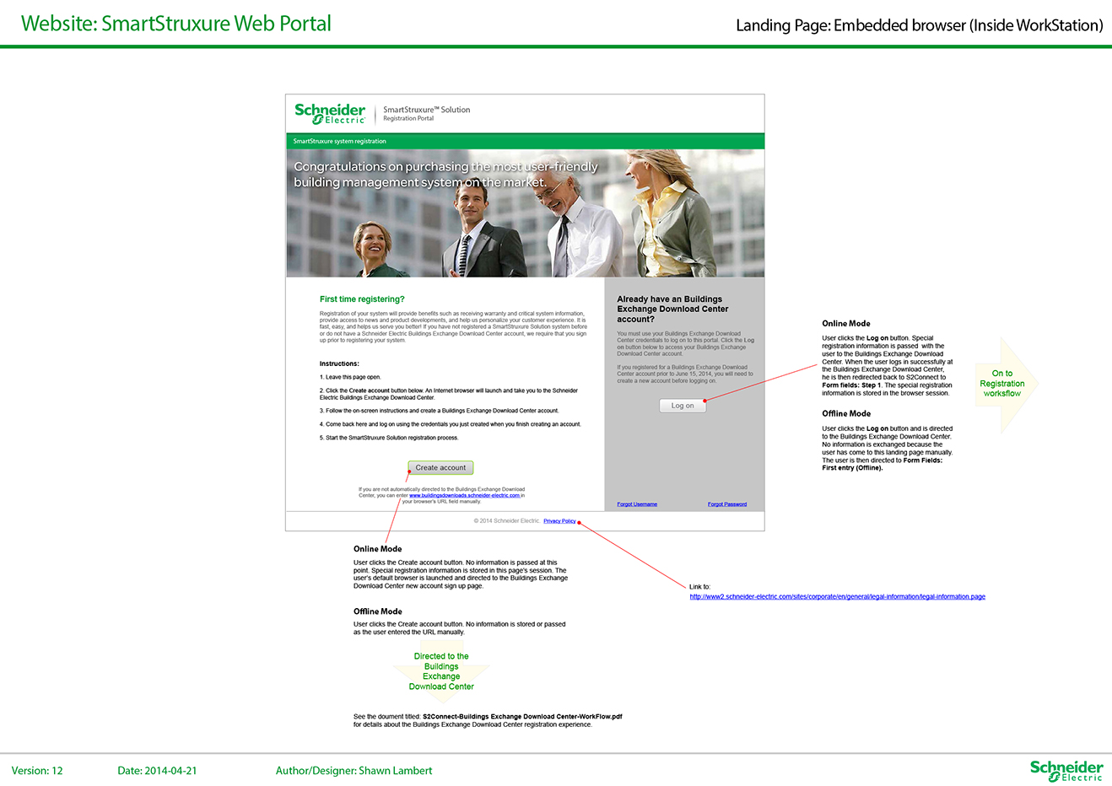Click 'If you are not automatically directed' note

pyautogui.click(x=441, y=495)
